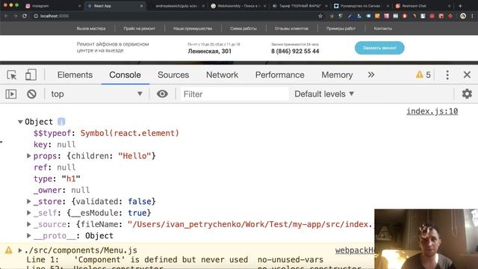Image resolution: width=478 pixels, height=269 pixels.
Task: Expand the _self property
Action: click(28, 212)
